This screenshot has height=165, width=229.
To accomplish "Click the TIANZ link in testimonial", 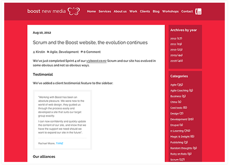I will tap(60, 143).
